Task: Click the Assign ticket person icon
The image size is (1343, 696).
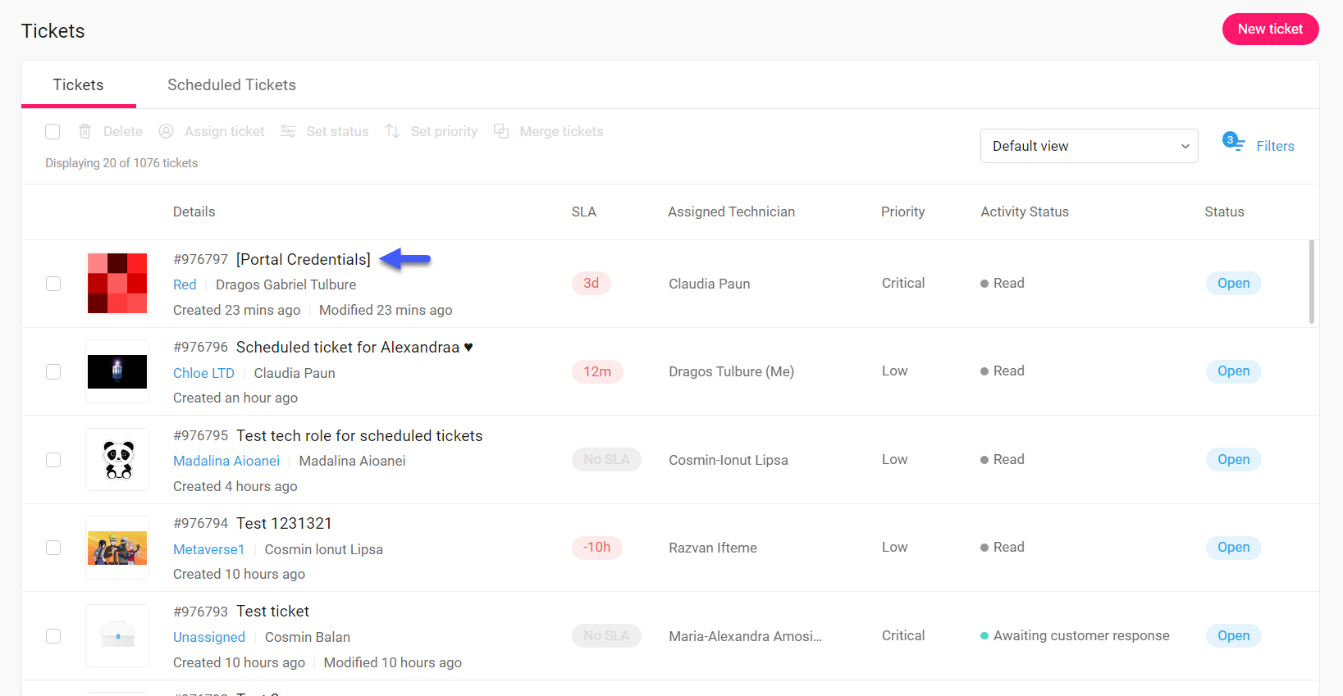Action: (166, 131)
